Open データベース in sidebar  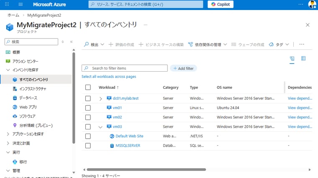coord(28,98)
